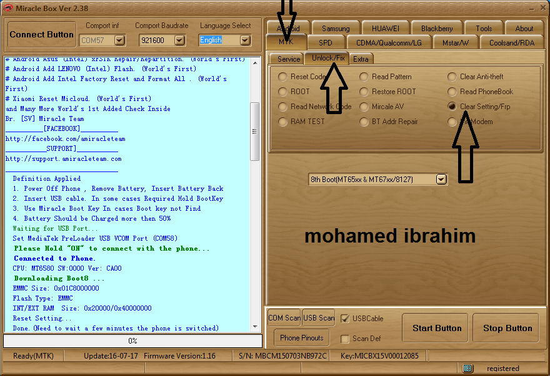Enable the Scan Def checkbox

[345, 339]
